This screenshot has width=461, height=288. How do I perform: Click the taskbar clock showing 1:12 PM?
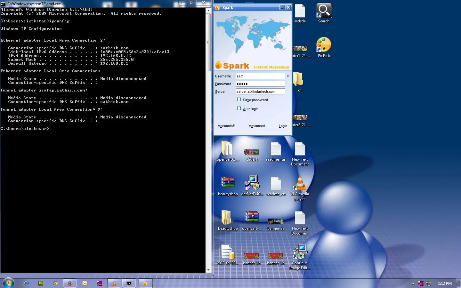(x=445, y=284)
